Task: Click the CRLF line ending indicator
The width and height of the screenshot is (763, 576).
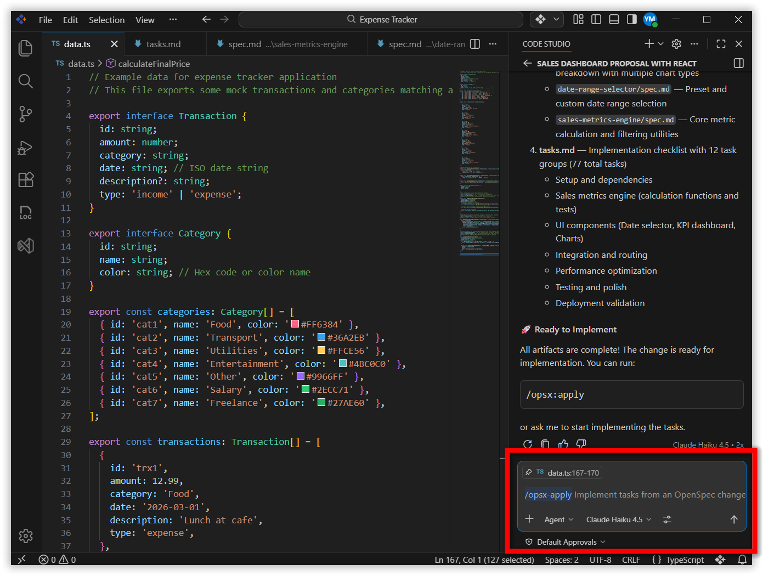Action: tap(631, 560)
